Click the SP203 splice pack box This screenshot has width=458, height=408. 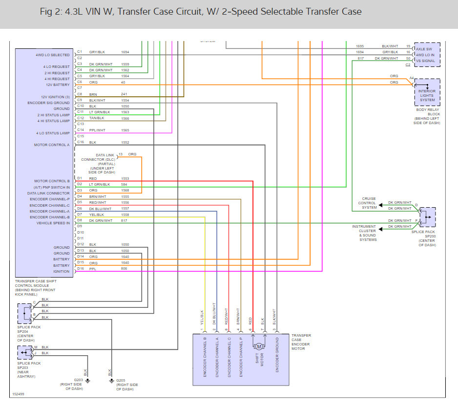point(25,352)
